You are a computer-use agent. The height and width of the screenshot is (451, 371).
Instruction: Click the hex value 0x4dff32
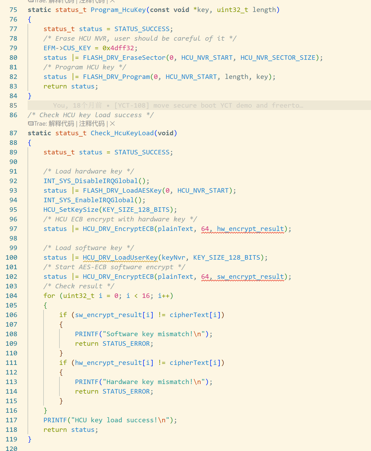tap(118, 48)
